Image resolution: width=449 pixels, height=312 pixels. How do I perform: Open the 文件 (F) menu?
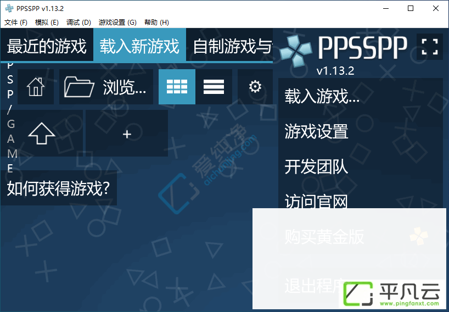16,23
